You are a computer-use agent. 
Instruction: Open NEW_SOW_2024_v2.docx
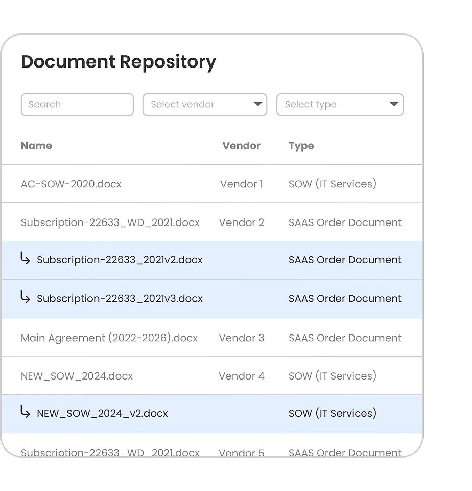click(102, 413)
